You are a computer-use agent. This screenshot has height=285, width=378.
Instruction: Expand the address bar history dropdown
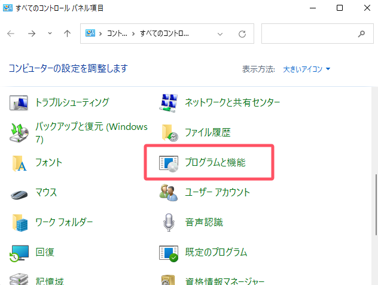[x=220, y=34]
